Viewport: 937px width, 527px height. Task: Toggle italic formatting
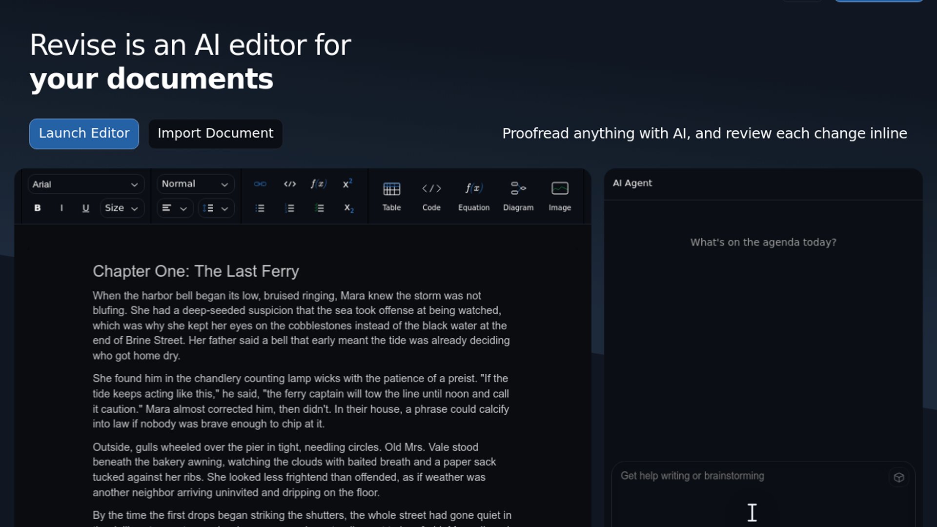click(x=61, y=208)
